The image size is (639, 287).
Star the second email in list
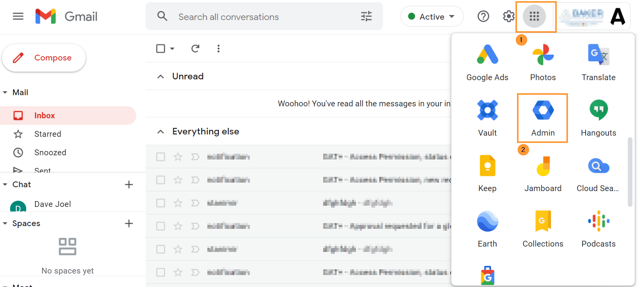178,180
